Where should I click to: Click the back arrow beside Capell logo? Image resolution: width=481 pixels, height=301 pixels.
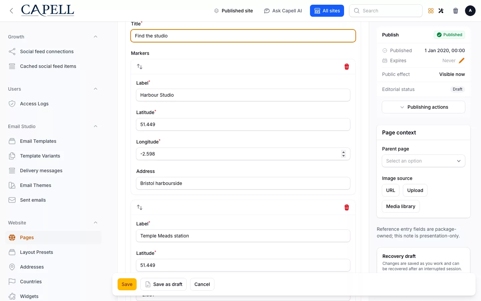tap(11, 11)
